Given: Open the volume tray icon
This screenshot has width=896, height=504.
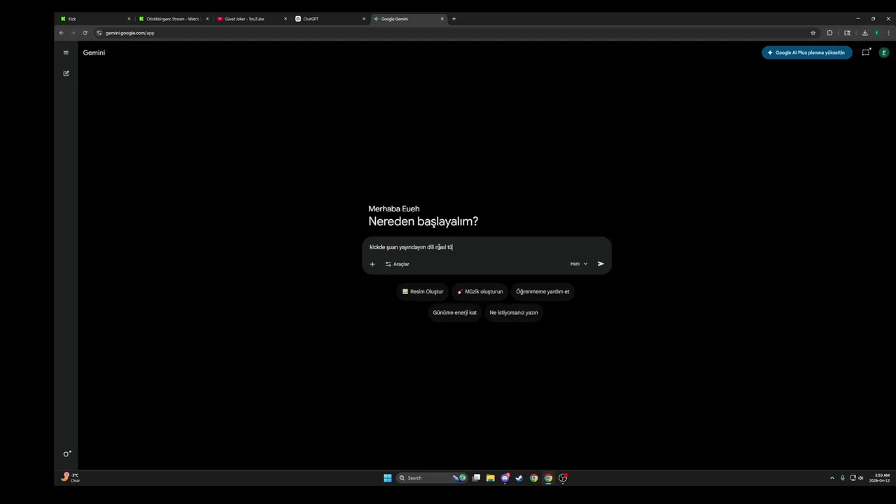Looking at the screenshot, I should coord(860,478).
